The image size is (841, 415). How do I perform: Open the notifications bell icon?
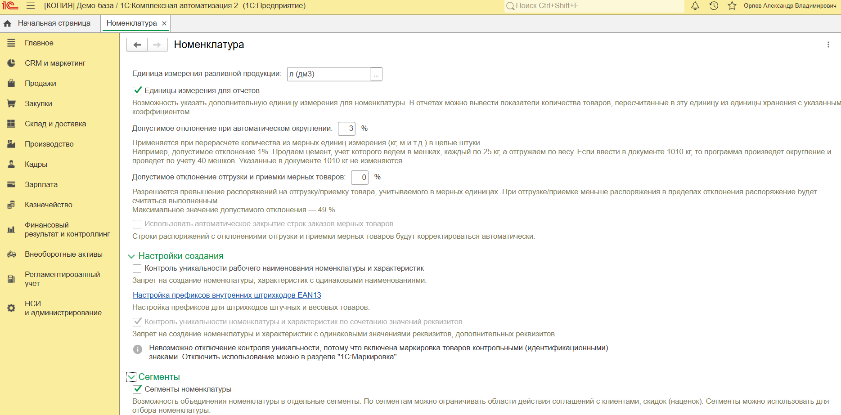click(x=695, y=6)
